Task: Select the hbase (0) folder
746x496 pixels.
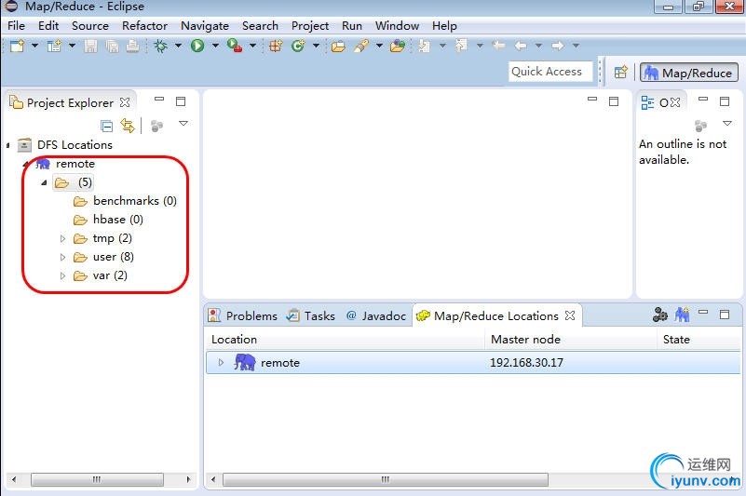Action: point(118,220)
